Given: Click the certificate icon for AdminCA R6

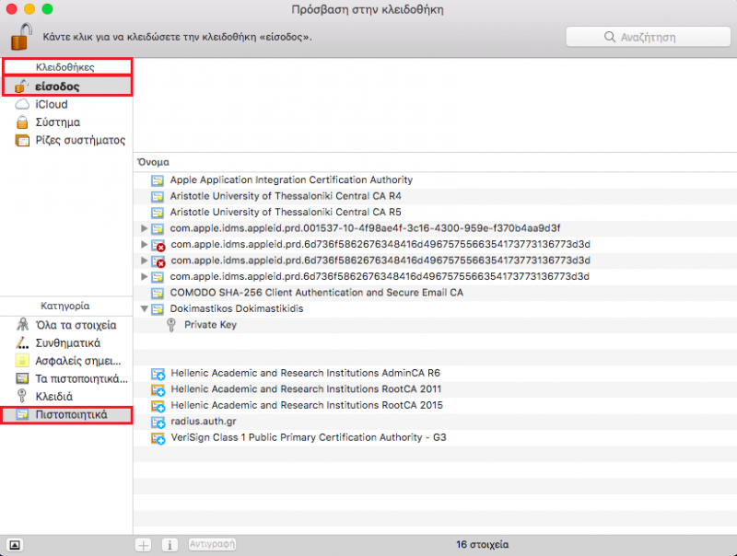Looking at the screenshot, I should pyautogui.click(x=158, y=374).
